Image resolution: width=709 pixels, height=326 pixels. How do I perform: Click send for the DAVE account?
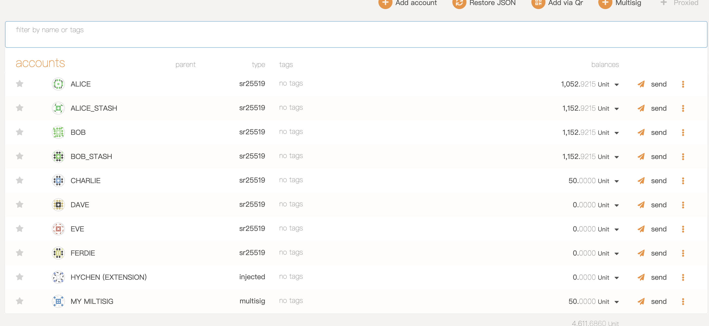pyautogui.click(x=658, y=205)
